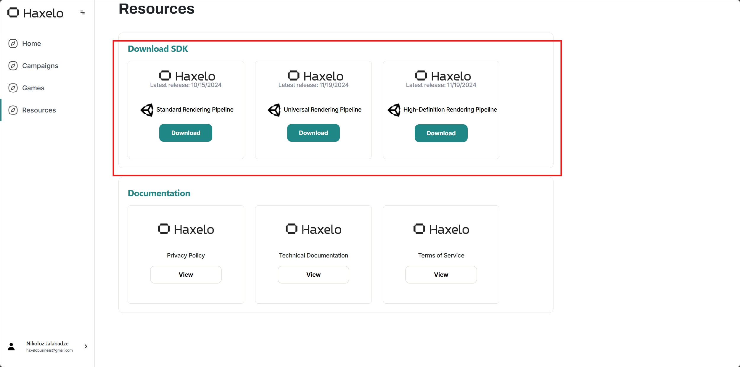Download the High-Definition Rendering Pipeline SDK
Image resolution: width=740 pixels, height=367 pixels.
point(441,133)
